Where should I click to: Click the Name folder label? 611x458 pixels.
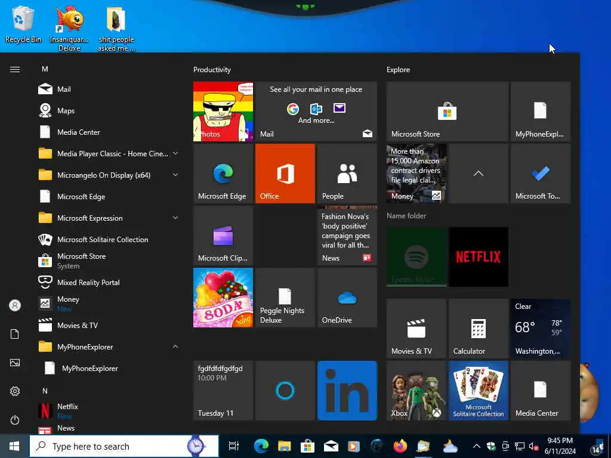(x=406, y=216)
